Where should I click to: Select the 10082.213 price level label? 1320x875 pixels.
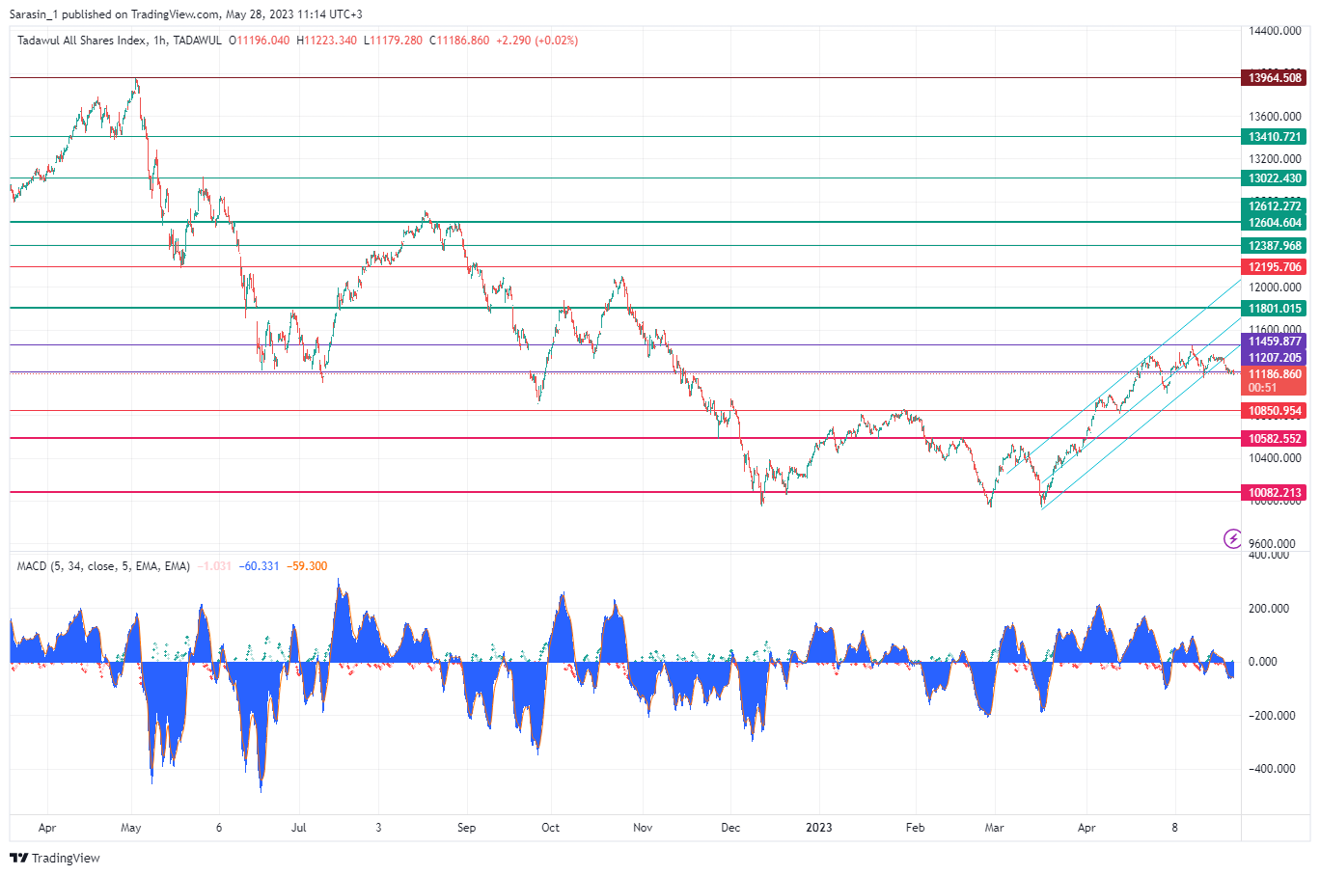[x=1274, y=493]
